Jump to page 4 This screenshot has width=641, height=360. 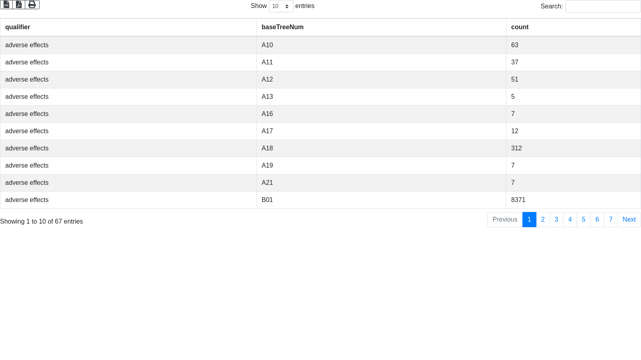[x=570, y=220]
